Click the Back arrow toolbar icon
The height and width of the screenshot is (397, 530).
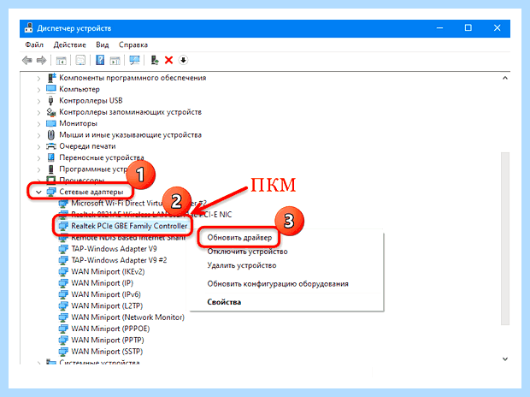[x=27, y=60]
